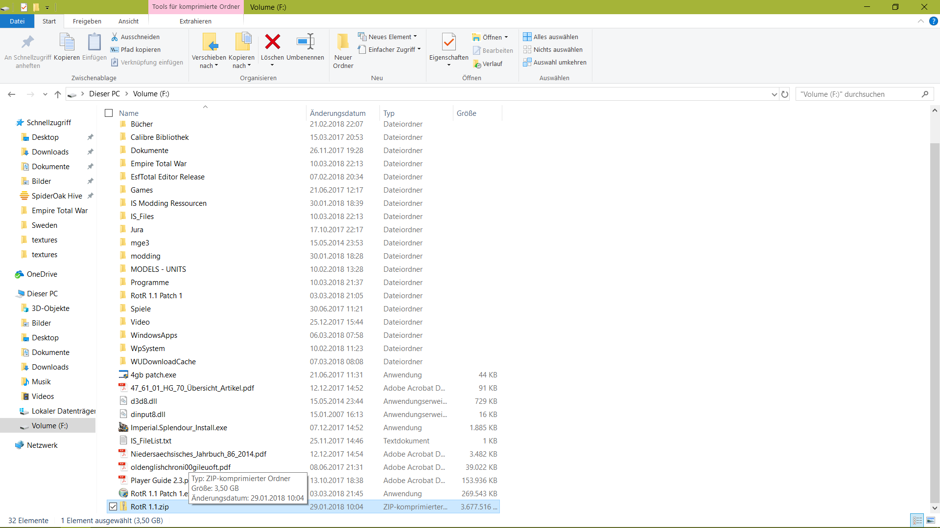Viewport: 940px width, 528px height.
Task: Enable the Ansicht (View) ribbon tab checkbox
Action: click(128, 22)
